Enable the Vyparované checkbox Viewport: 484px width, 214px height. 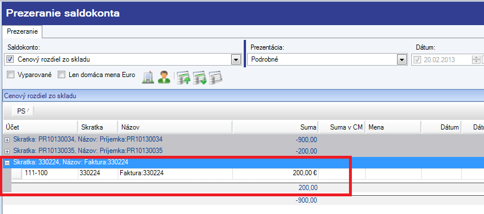pyautogui.click(x=10, y=75)
